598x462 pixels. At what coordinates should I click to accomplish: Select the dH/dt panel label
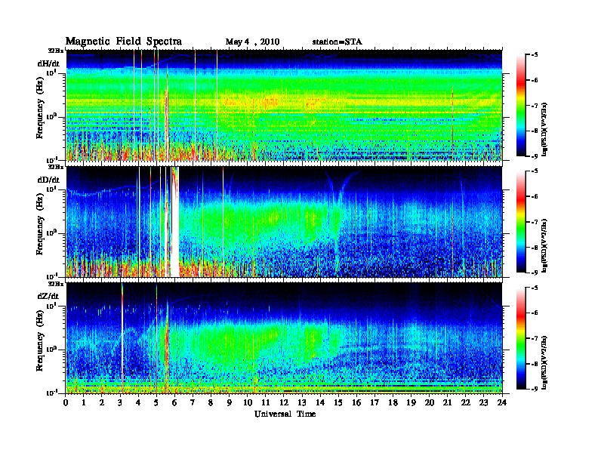click(x=48, y=63)
